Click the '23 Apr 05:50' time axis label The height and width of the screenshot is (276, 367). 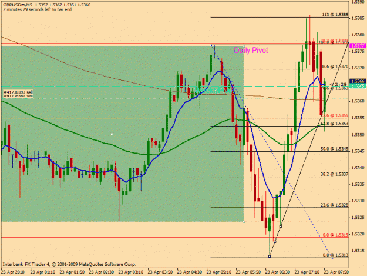click(x=248, y=272)
